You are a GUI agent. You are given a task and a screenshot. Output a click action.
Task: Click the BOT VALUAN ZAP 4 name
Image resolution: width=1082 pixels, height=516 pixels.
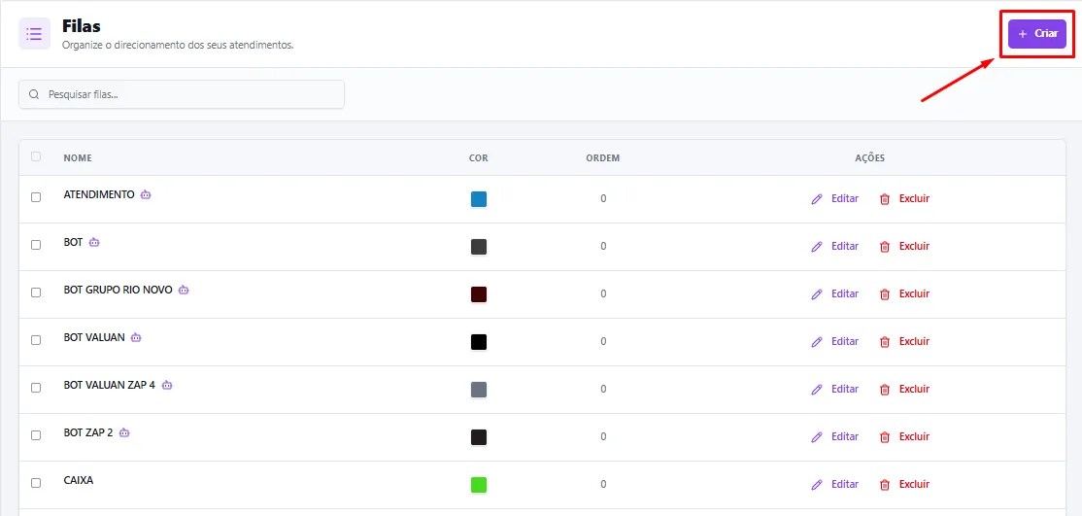click(x=110, y=386)
